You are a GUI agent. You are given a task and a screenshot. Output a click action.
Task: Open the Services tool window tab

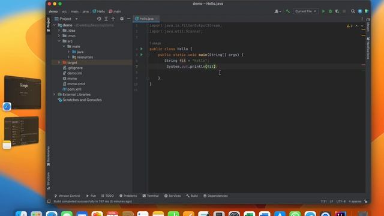click(172, 196)
